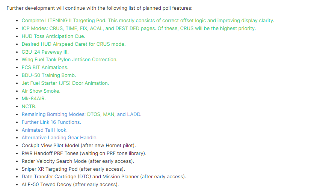Click the Cockpit View Pilot Model line

click(x=79, y=145)
